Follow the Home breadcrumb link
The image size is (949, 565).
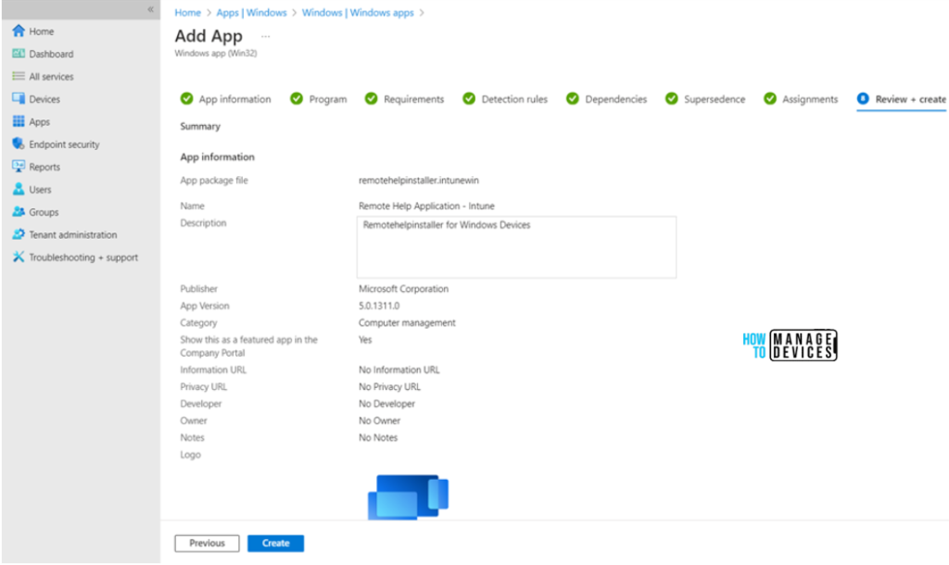pyautogui.click(x=187, y=13)
